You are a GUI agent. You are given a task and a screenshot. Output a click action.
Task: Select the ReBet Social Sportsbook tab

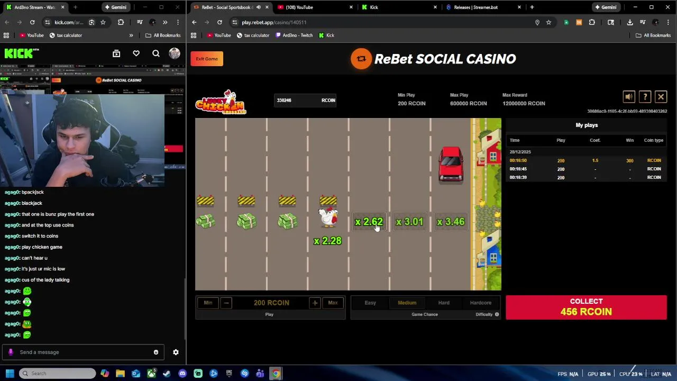(230, 7)
